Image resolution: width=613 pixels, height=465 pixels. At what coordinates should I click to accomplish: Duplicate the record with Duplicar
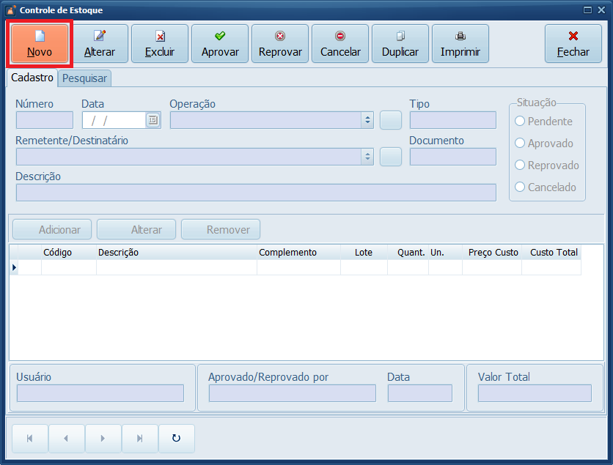(400, 44)
